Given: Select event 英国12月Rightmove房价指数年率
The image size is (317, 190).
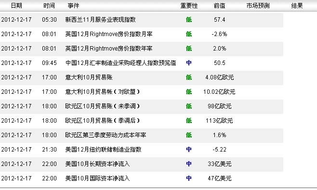Looking at the screenshot, I should pyautogui.click(x=109, y=49).
